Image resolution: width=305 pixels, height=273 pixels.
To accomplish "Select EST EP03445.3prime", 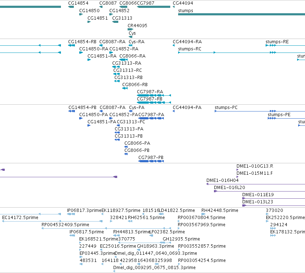I will [x=97, y=253].
